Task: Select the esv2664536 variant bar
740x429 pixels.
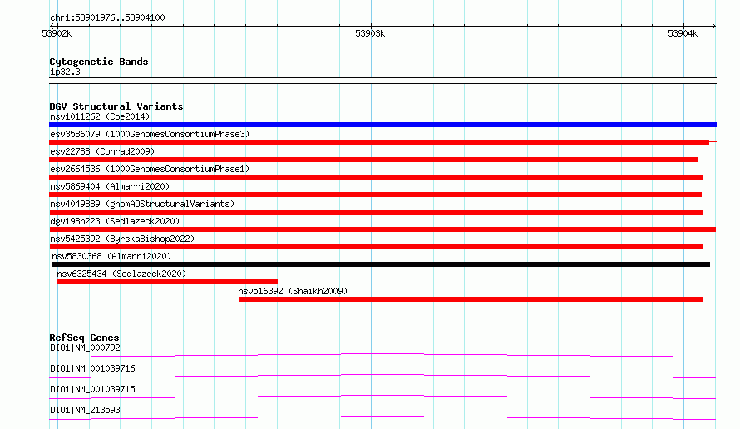Action: click(x=376, y=177)
